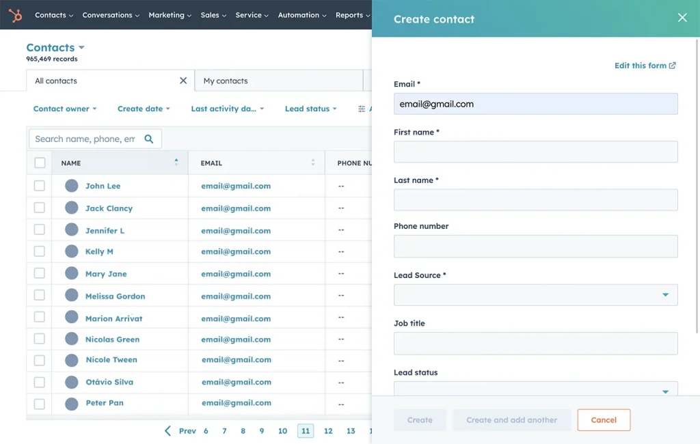Image resolution: width=700 pixels, height=444 pixels.
Task: Open the Create date filter dropdown
Action: [x=144, y=109]
